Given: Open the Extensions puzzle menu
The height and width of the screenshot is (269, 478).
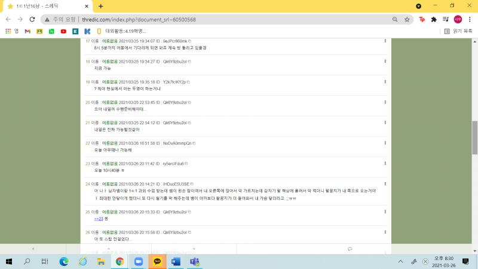Looking at the screenshot, I should pos(434,20).
